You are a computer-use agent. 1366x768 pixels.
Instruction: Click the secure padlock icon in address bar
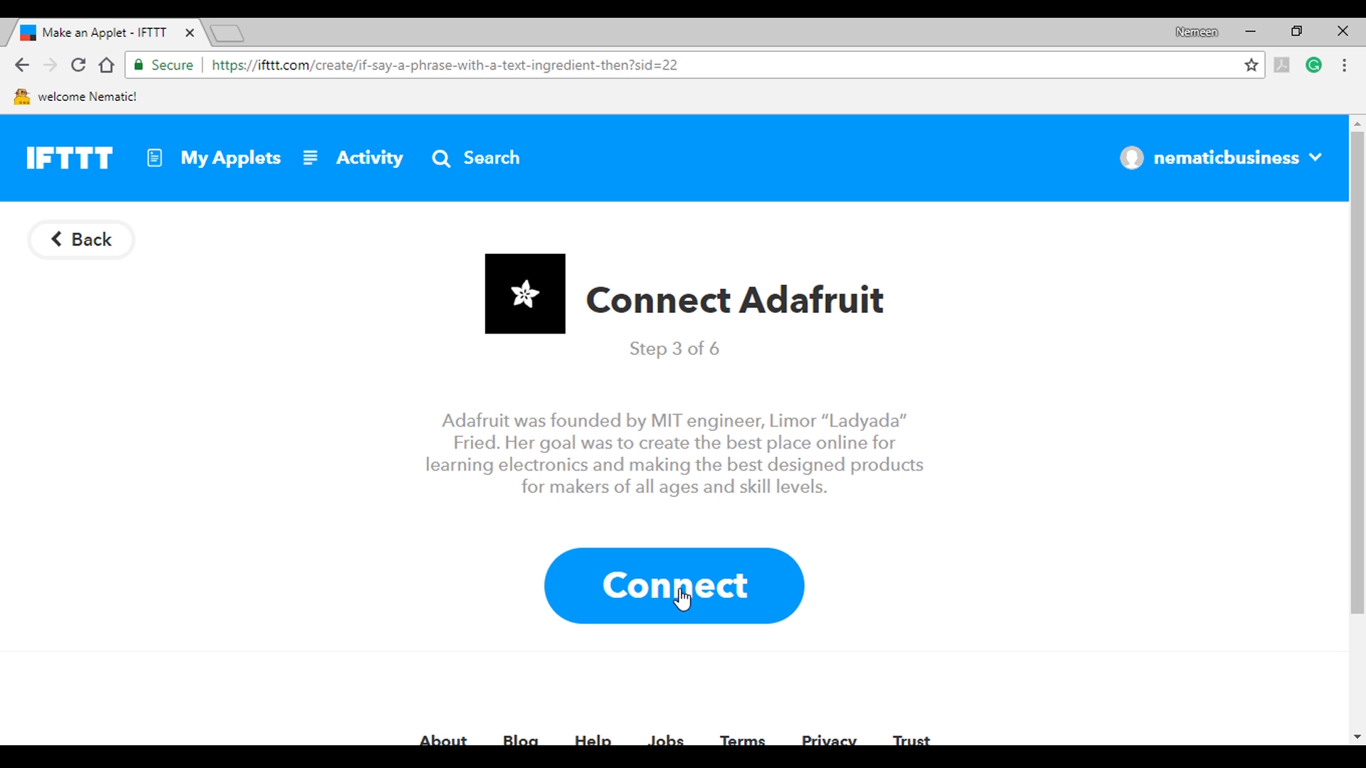coord(139,65)
